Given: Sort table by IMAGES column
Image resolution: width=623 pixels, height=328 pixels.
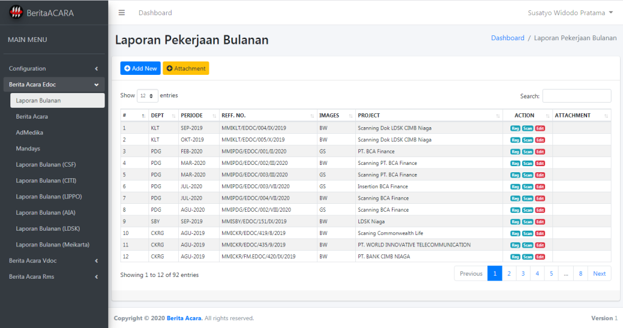Looking at the screenshot, I should tap(336, 115).
